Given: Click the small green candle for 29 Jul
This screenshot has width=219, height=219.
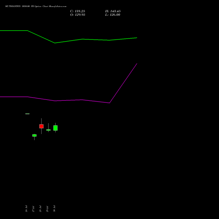Looking at the screenshot, I should 49,130.
